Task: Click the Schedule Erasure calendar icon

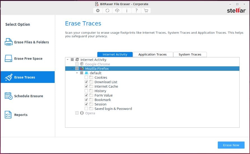Action: [x=9, y=96]
